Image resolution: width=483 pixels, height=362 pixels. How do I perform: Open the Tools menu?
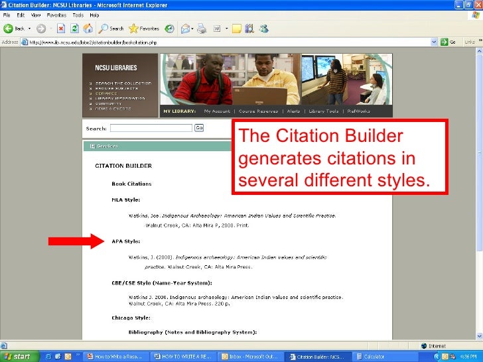[x=78, y=15]
